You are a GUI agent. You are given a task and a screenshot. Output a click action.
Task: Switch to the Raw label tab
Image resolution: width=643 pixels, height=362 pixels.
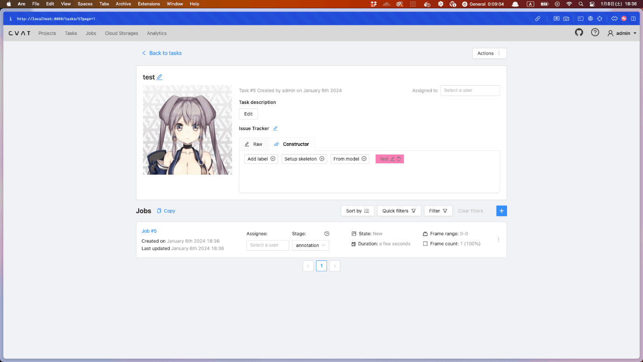(x=254, y=144)
